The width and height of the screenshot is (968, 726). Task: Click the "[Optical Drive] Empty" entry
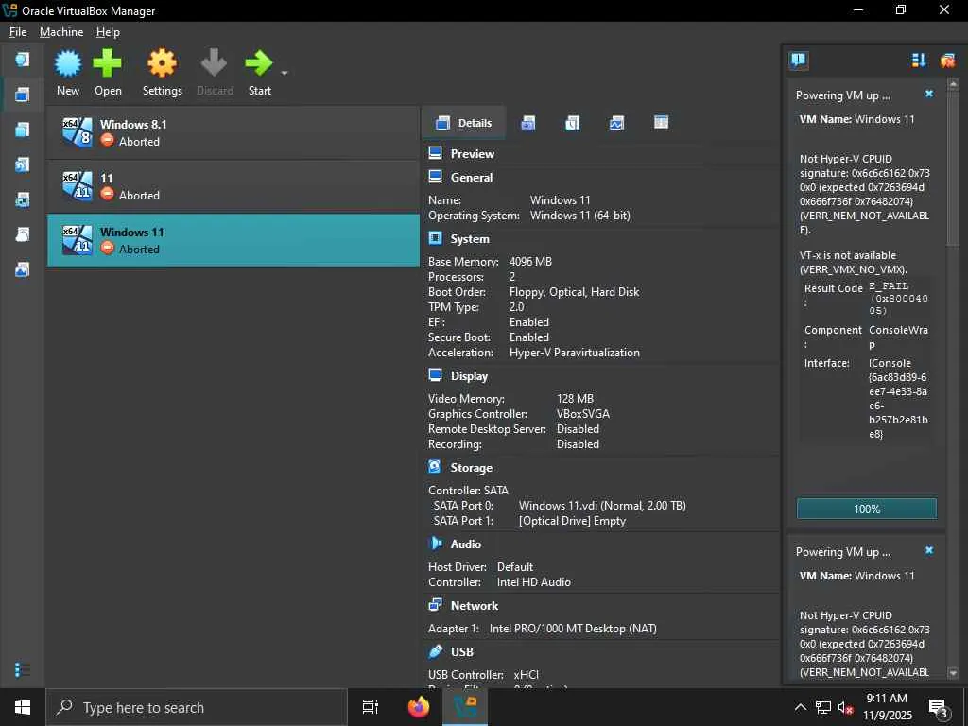point(572,521)
